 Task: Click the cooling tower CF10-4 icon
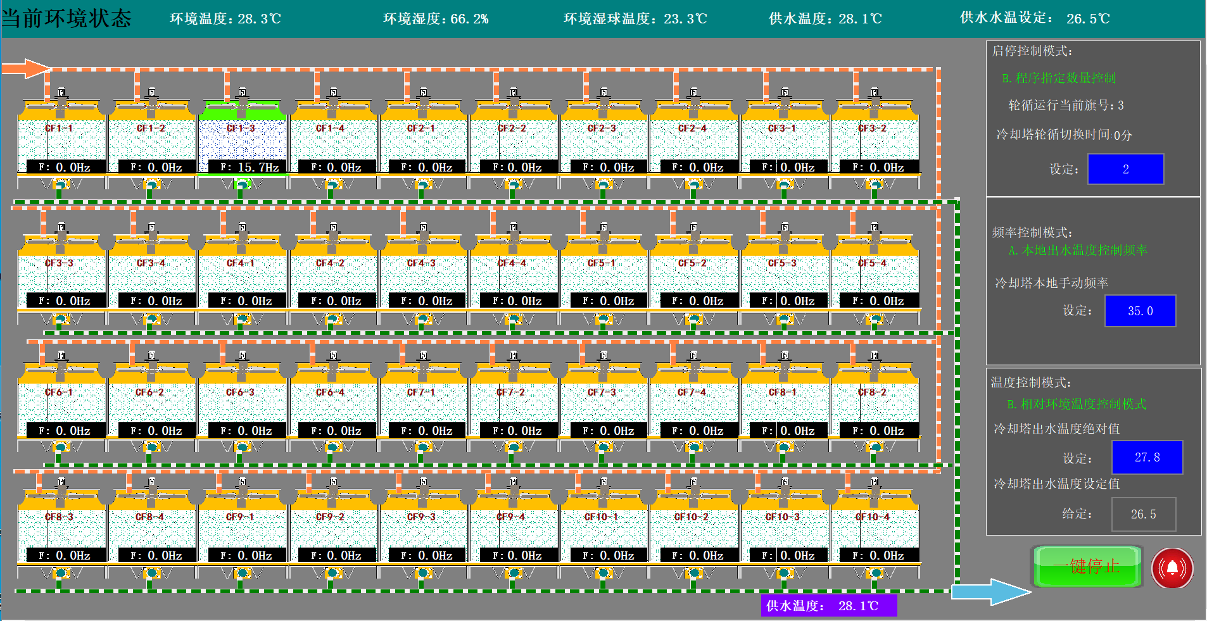coord(875,524)
